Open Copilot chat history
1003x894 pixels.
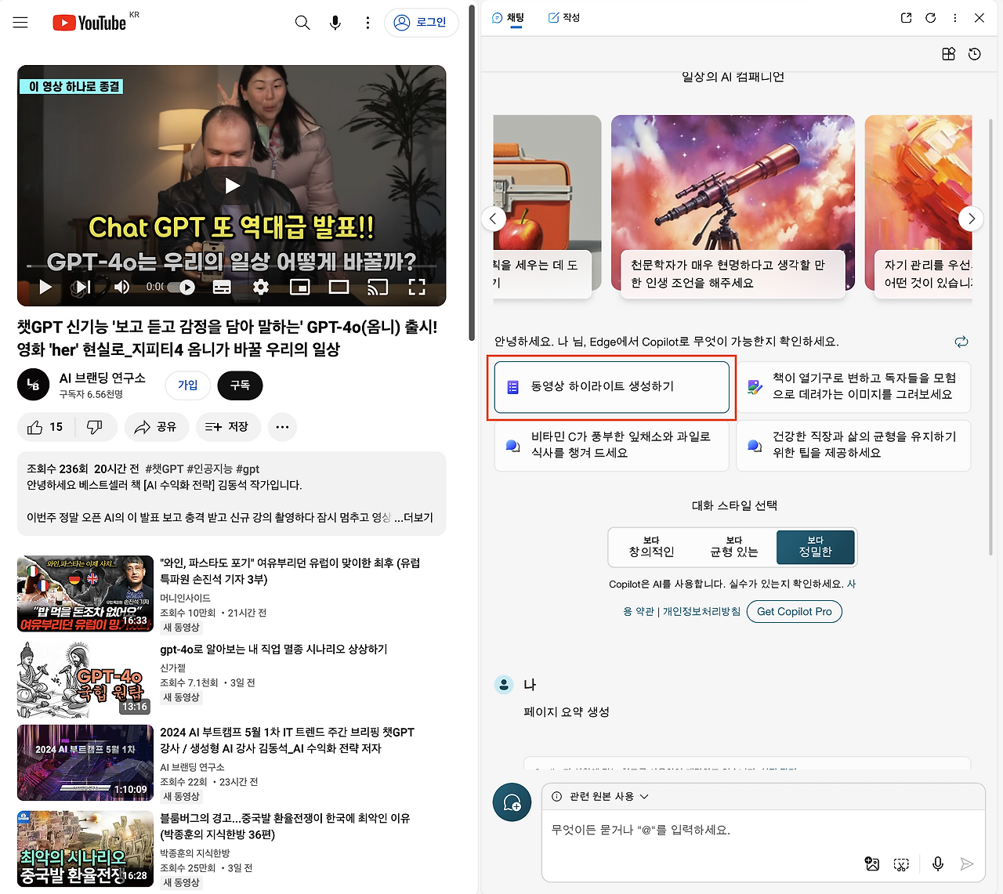975,54
